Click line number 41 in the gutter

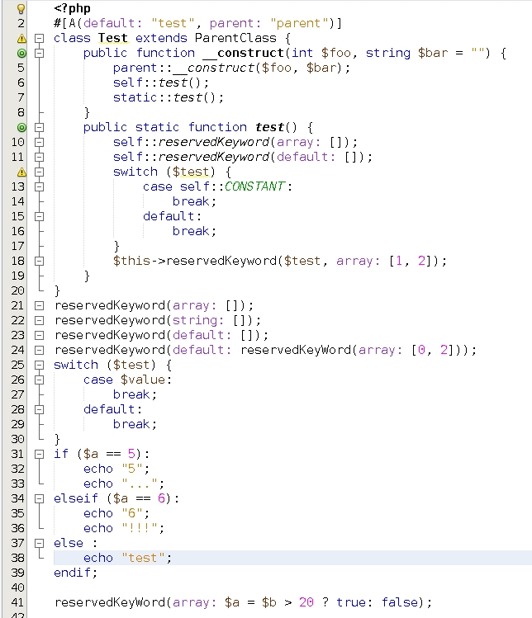[x=17, y=602]
